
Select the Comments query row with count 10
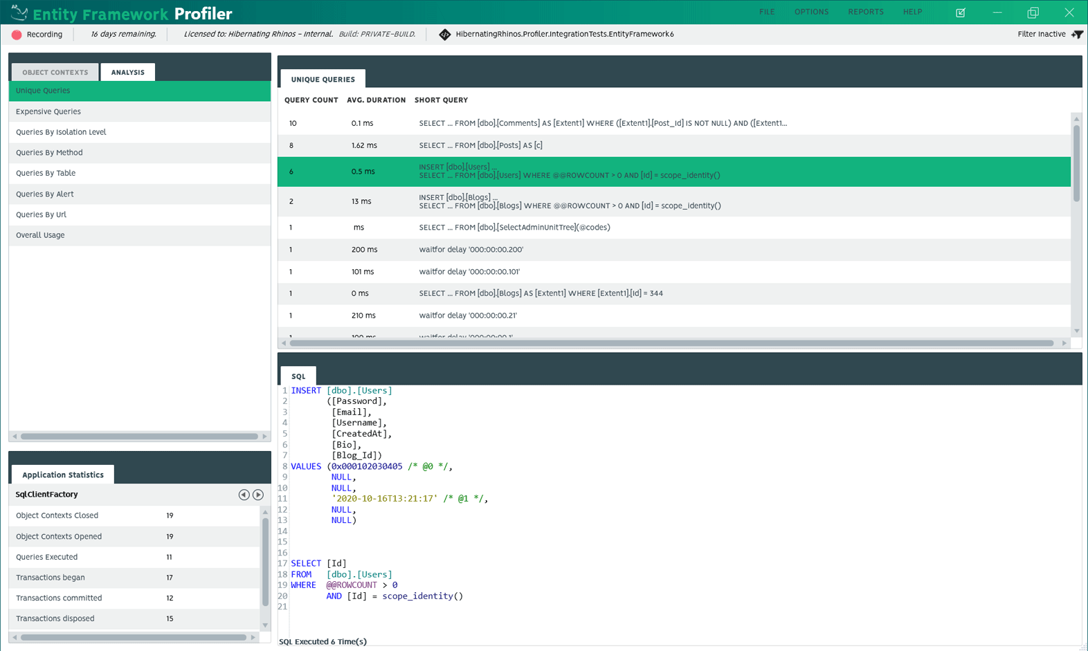[674, 123]
